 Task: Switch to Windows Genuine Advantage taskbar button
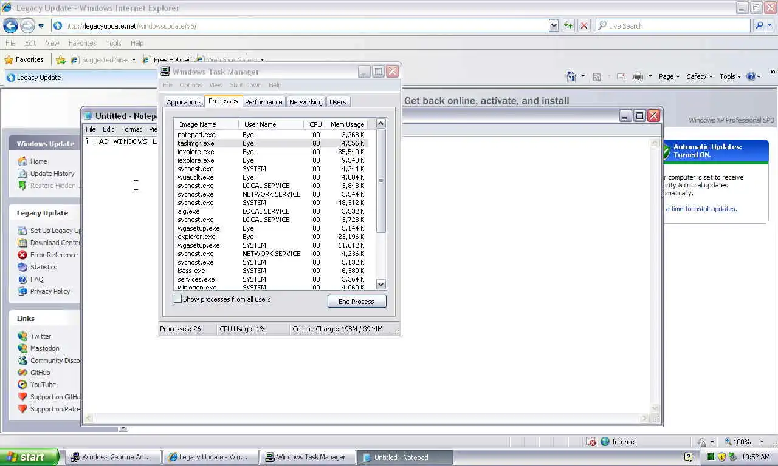[114, 457]
